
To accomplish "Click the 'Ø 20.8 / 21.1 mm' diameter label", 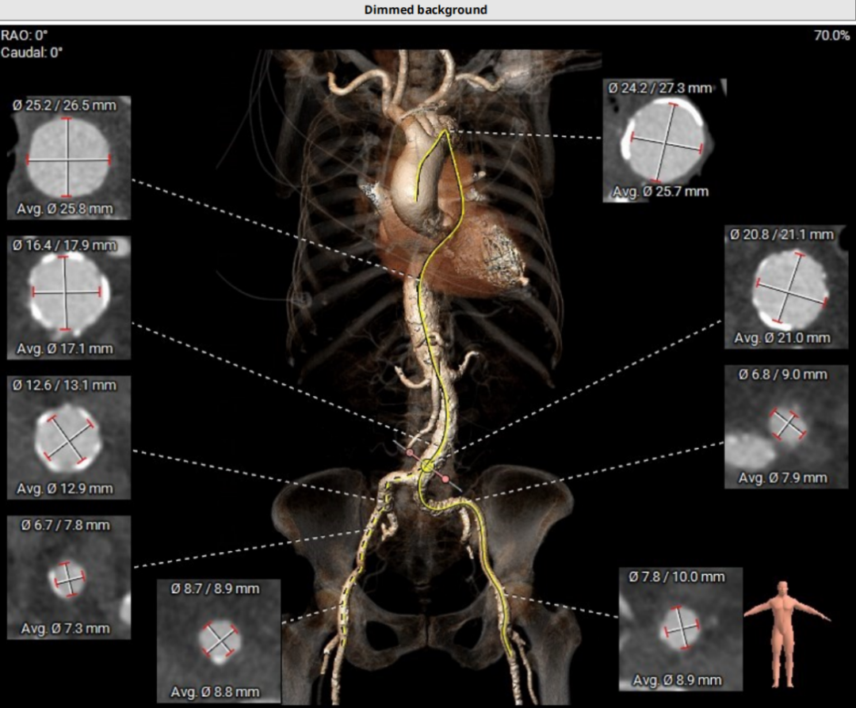I will (782, 234).
